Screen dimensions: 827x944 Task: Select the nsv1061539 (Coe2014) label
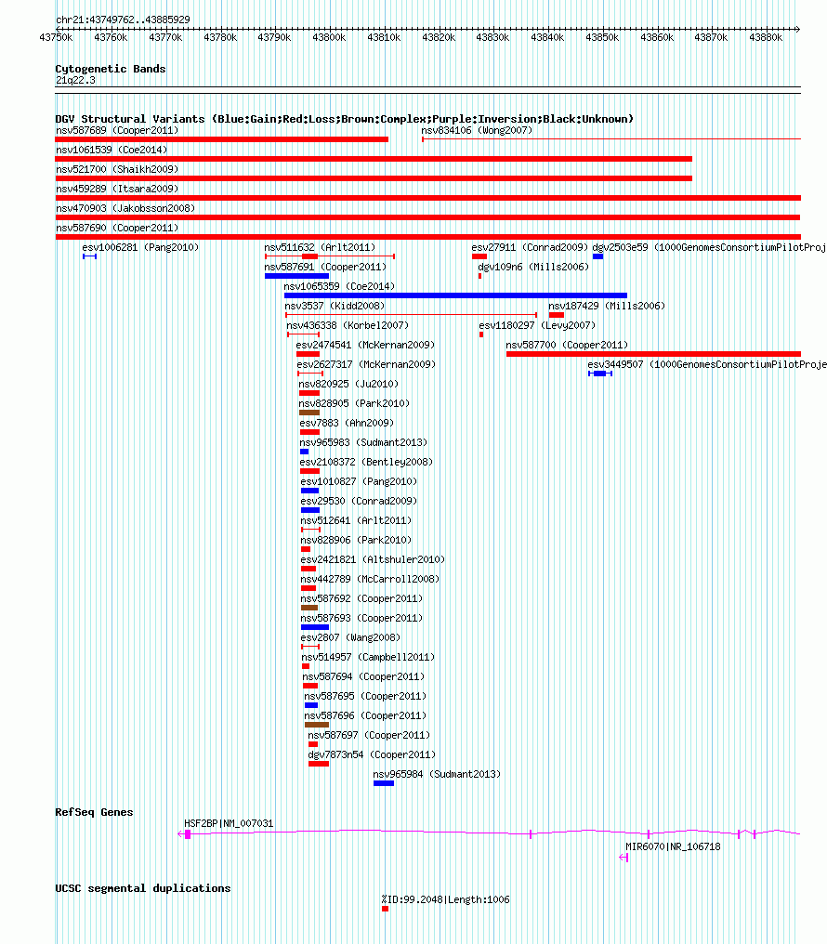point(112,150)
